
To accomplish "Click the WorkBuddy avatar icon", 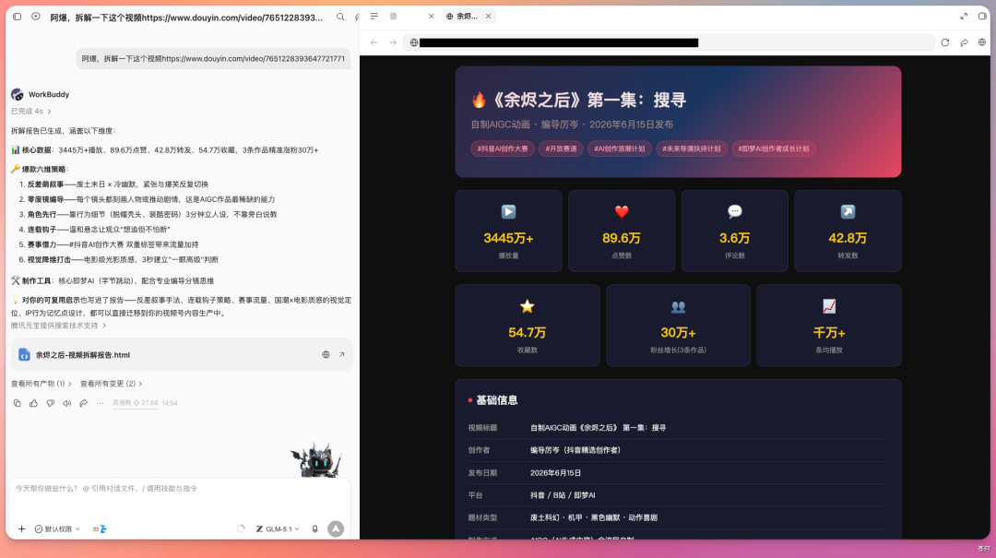I will [18, 94].
